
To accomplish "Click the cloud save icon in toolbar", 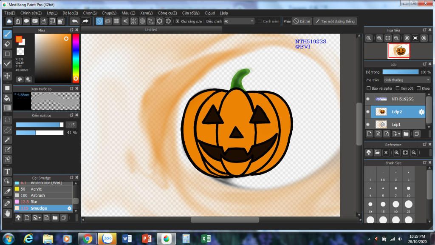I will pyautogui.click(x=9, y=21).
